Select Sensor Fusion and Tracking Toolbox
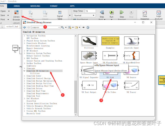The image size is (165, 128). coord(44,61)
